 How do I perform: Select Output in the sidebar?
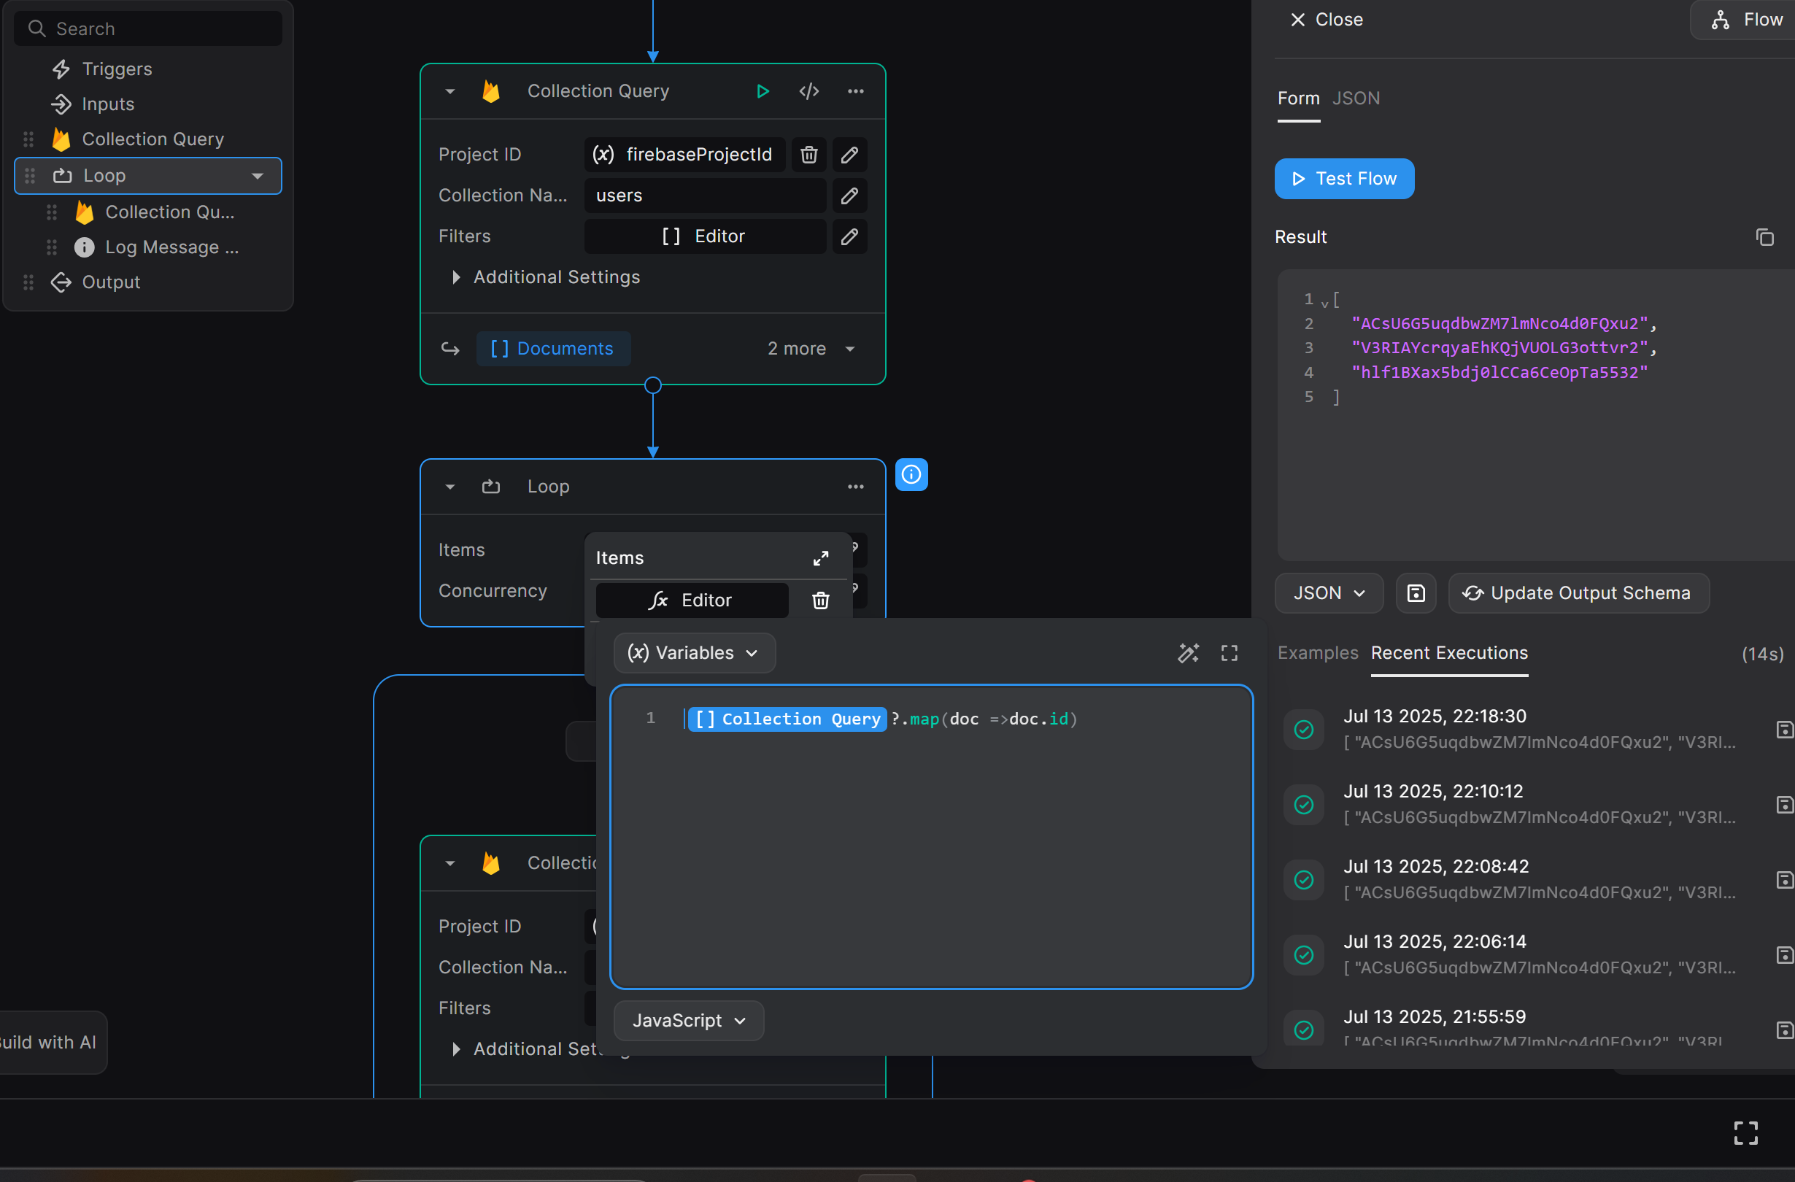point(111,283)
